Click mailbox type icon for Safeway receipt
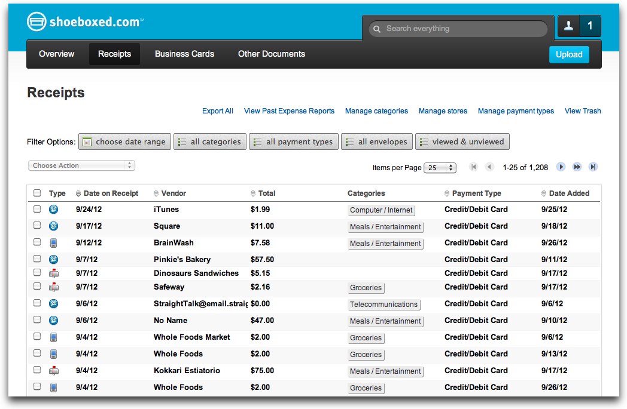This screenshot has height=409, width=627. tap(54, 287)
